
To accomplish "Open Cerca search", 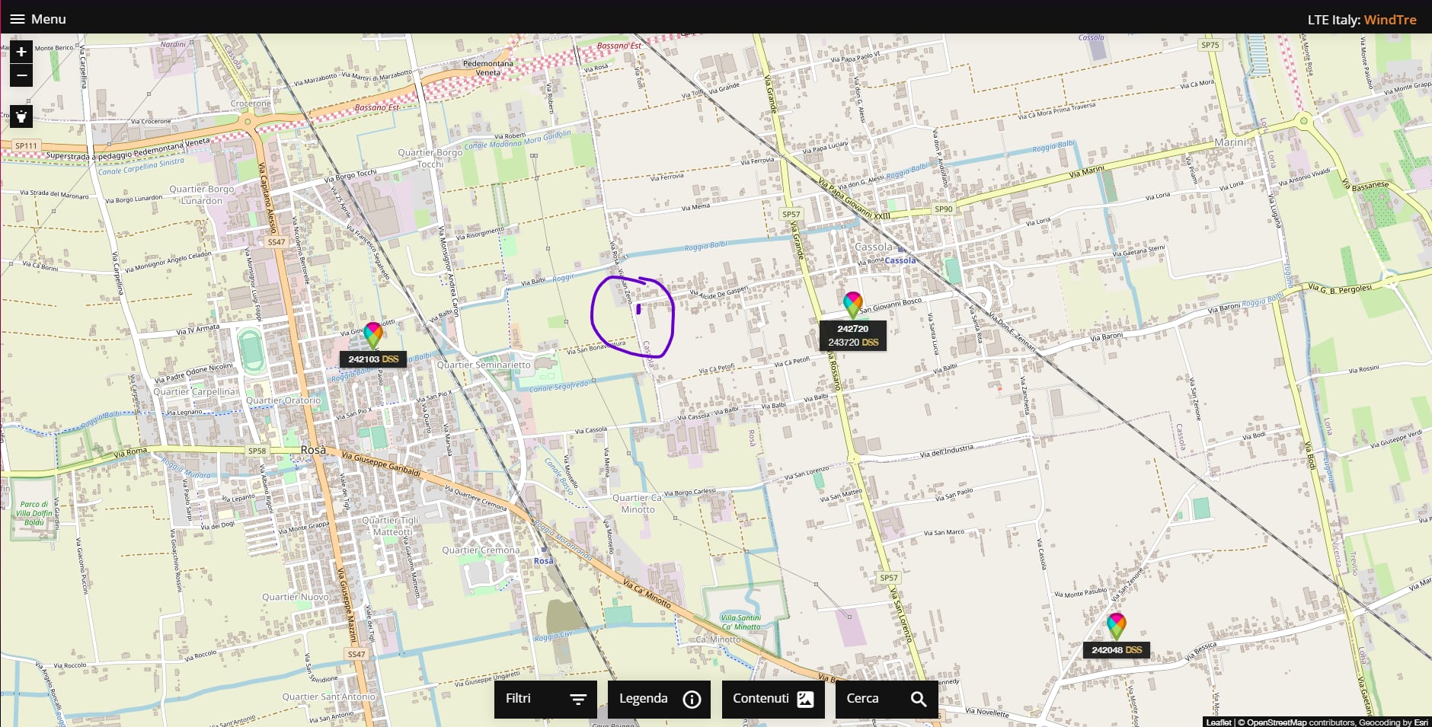I will coord(886,699).
